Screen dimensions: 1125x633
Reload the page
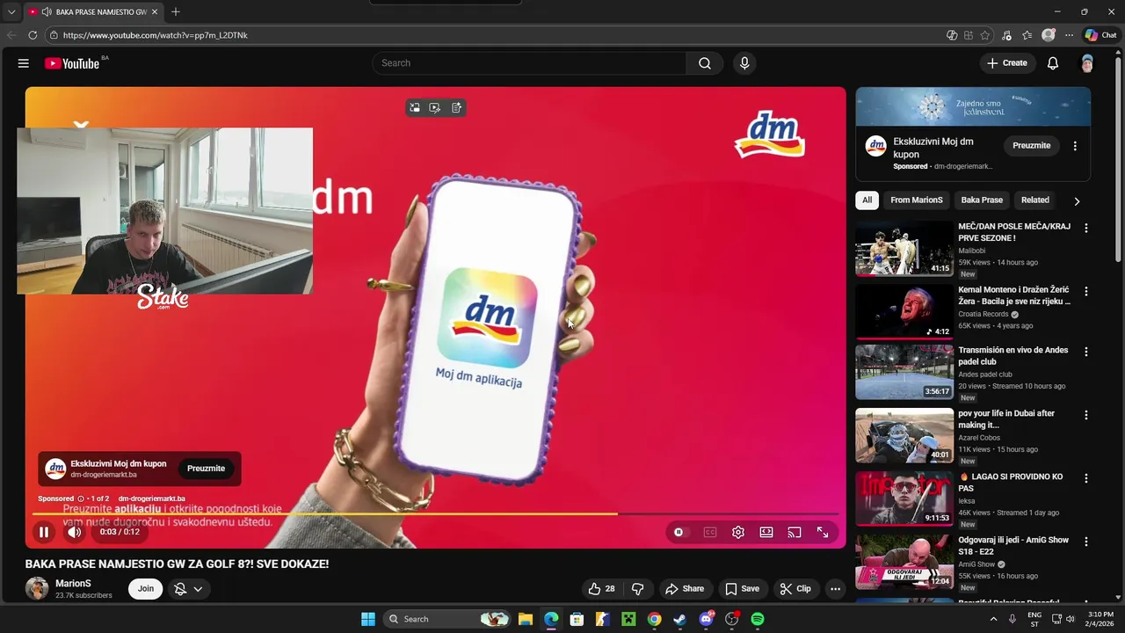click(33, 35)
